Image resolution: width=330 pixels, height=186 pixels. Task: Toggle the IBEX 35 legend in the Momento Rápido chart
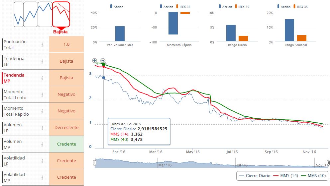click(x=183, y=7)
